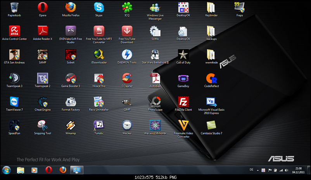Screen dimensions: 311x180
Task: Launch Wer wird Millionär game
Action: (155, 125)
